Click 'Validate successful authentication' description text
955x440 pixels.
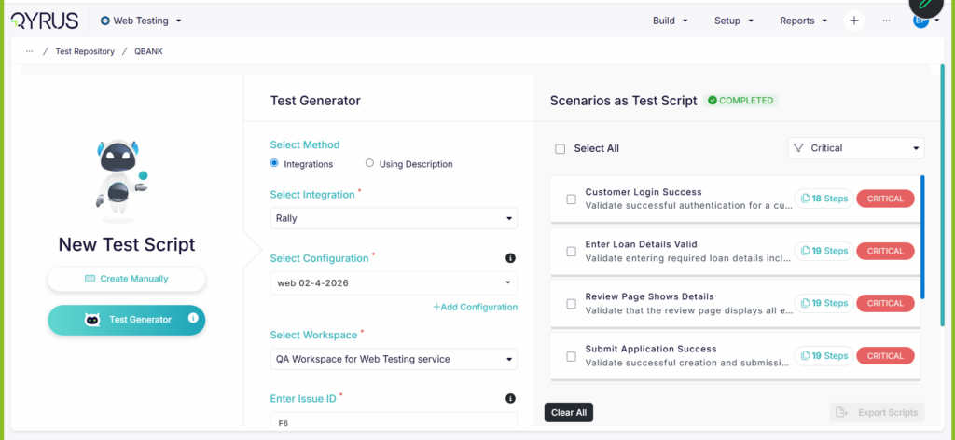(689, 205)
